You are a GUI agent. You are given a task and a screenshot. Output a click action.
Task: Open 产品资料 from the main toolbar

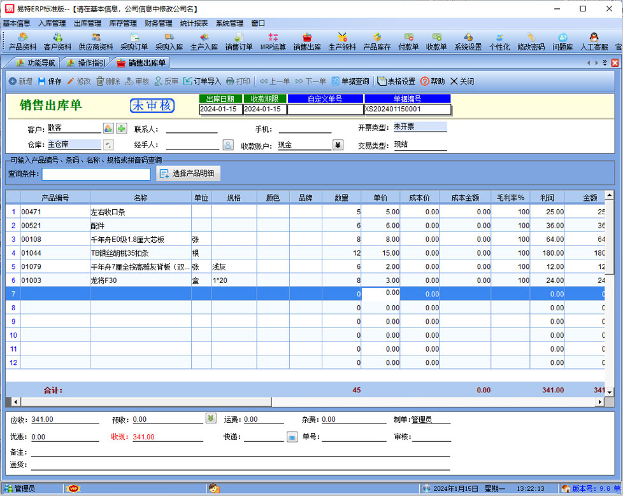tap(22, 42)
